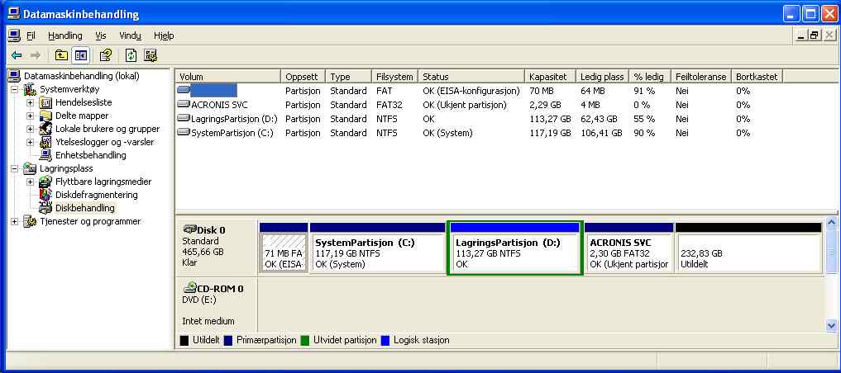This screenshot has height=373, width=841.
Task: Click the LagringsPartisjon (D:) volume drive icon
Action: (x=184, y=119)
